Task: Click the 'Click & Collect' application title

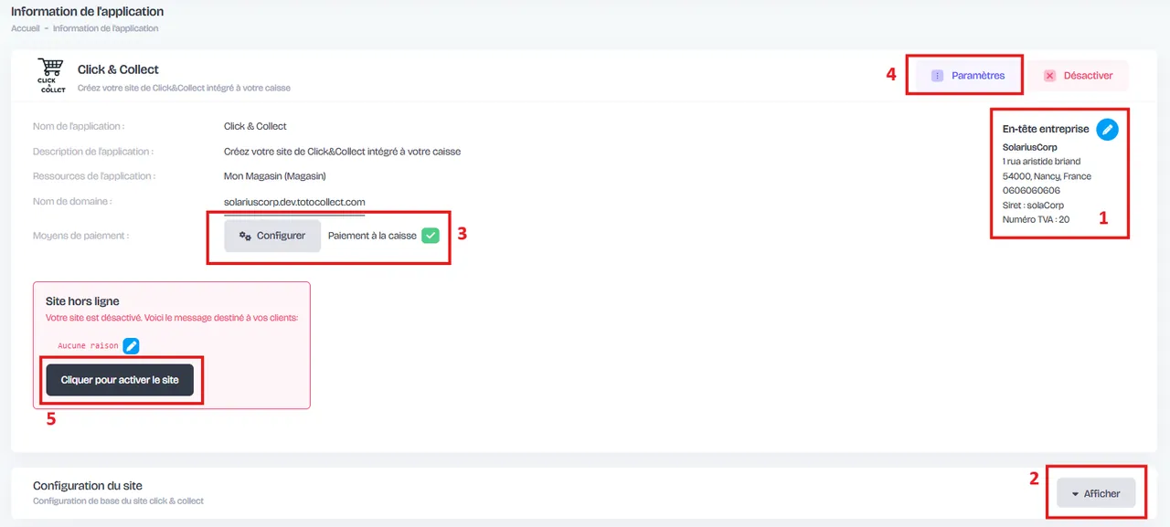Action: 118,69
